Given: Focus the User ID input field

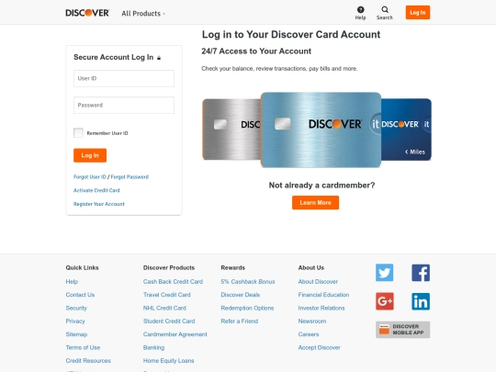Looking at the screenshot, I should (124, 78).
